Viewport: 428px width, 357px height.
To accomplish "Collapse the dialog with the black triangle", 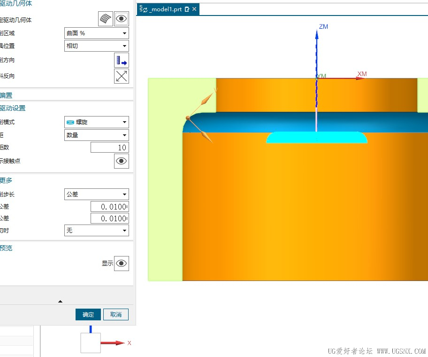I will (61, 301).
